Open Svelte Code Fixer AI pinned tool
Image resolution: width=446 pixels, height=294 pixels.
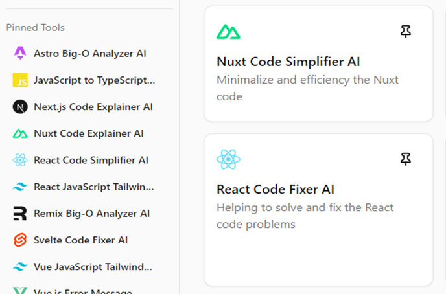point(80,240)
